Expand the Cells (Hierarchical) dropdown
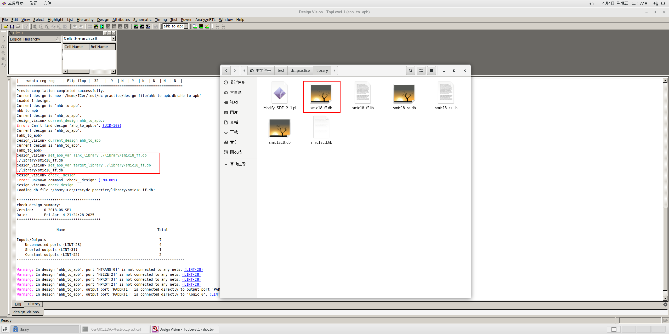The height and width of the screenshot is (334, 669). tap(113, 39)
